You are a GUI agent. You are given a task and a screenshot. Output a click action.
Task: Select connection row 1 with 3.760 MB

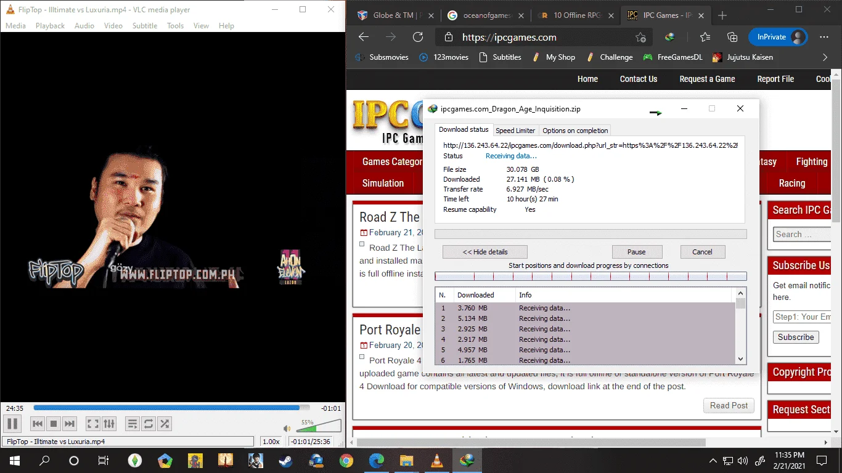point(585,308)
